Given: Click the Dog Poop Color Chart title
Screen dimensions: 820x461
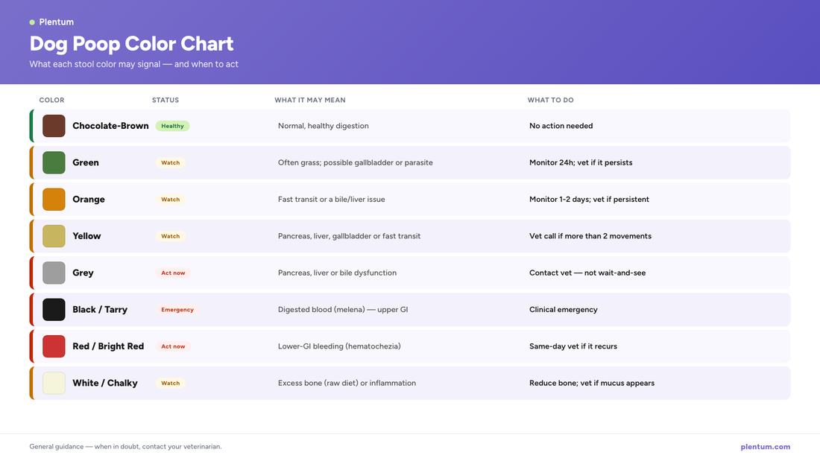Looking at the screenshot, I should [131, 43].
